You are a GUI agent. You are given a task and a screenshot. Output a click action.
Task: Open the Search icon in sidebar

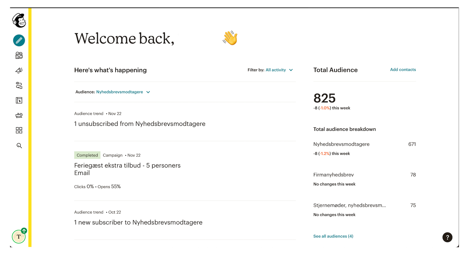[x=19, y=145]
